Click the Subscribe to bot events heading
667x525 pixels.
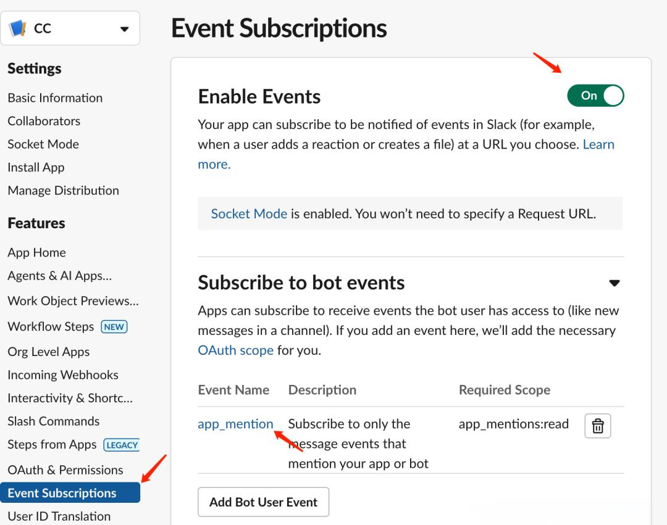click(301, 283)
